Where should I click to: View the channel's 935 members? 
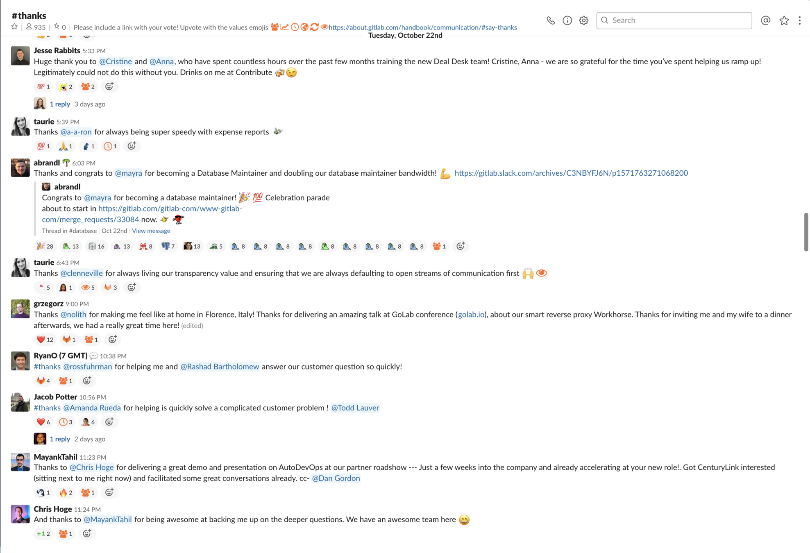[36, 27]
